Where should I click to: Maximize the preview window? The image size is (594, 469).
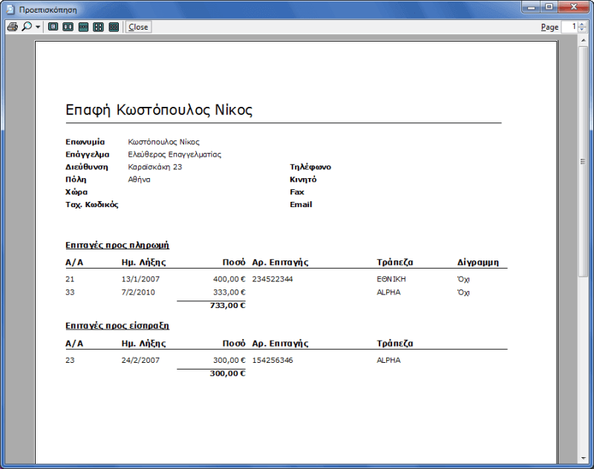pyautogui.click(x=548, y=7)
